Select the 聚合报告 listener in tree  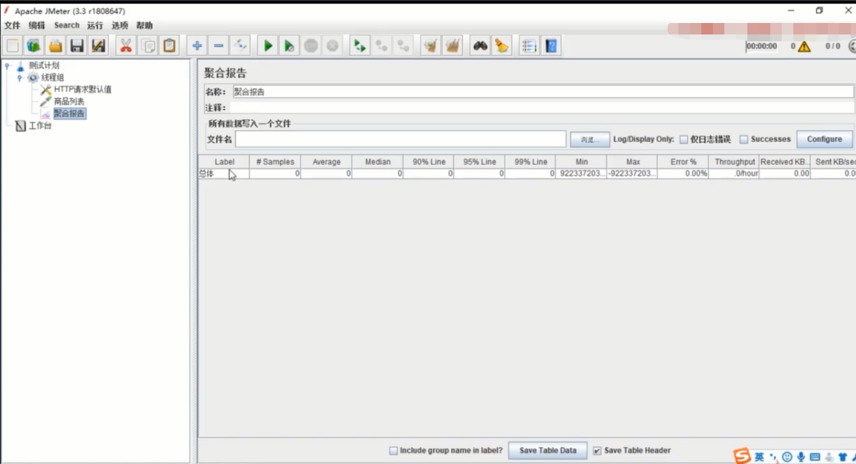click(x=70, y=114)
